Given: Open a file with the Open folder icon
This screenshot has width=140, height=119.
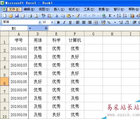Looking at the screenshot, I should tap(11, 16).
